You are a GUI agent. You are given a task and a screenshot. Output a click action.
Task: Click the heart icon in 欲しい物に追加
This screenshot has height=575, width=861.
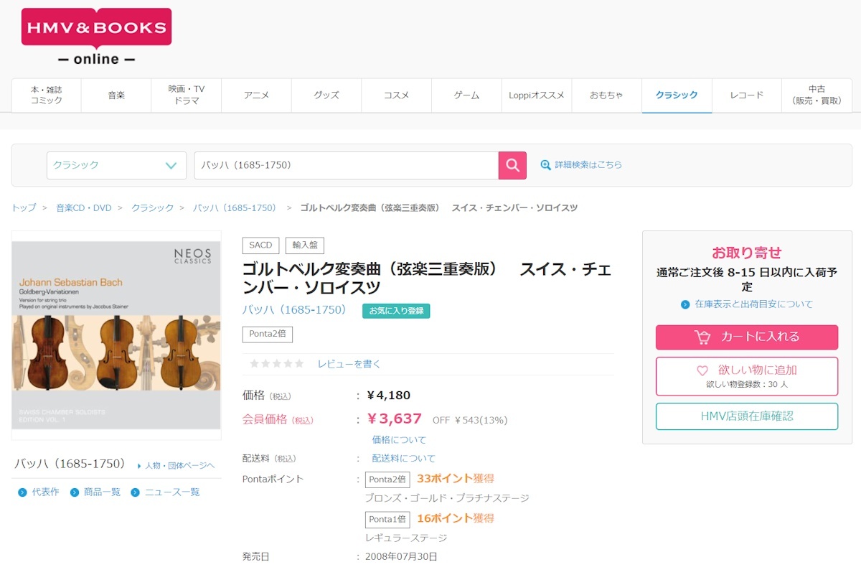702,370
